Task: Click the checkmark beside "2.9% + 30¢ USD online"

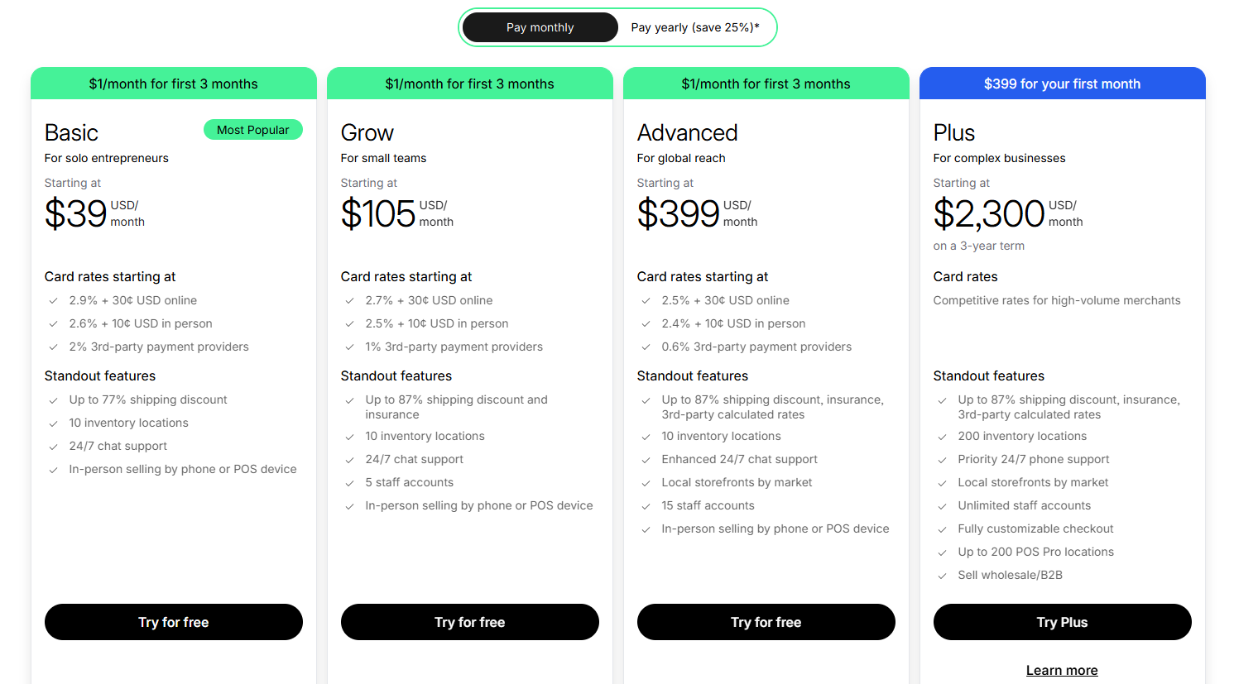Action: tap(53, 300)
